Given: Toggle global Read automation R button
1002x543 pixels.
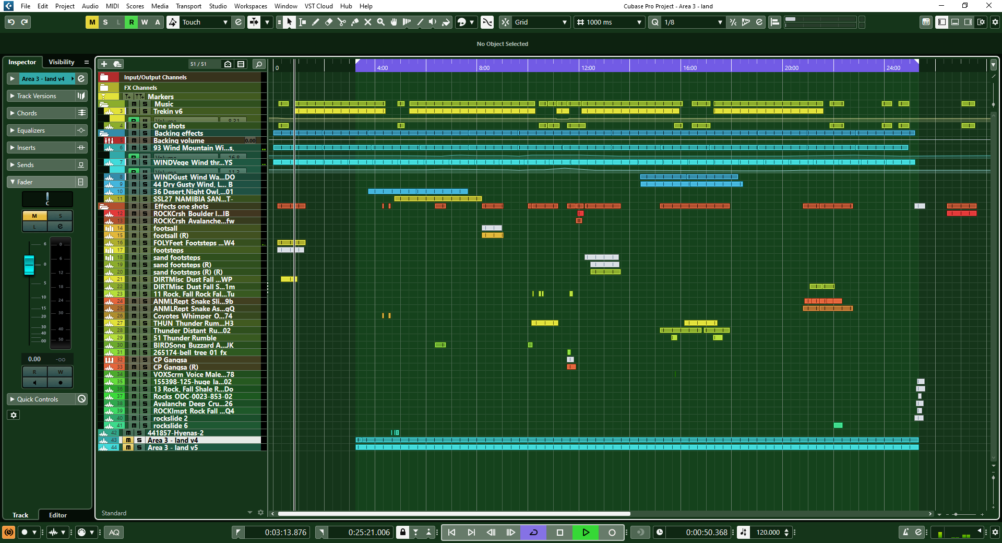Looking at the screenshot, I should (x=132, y=22).
